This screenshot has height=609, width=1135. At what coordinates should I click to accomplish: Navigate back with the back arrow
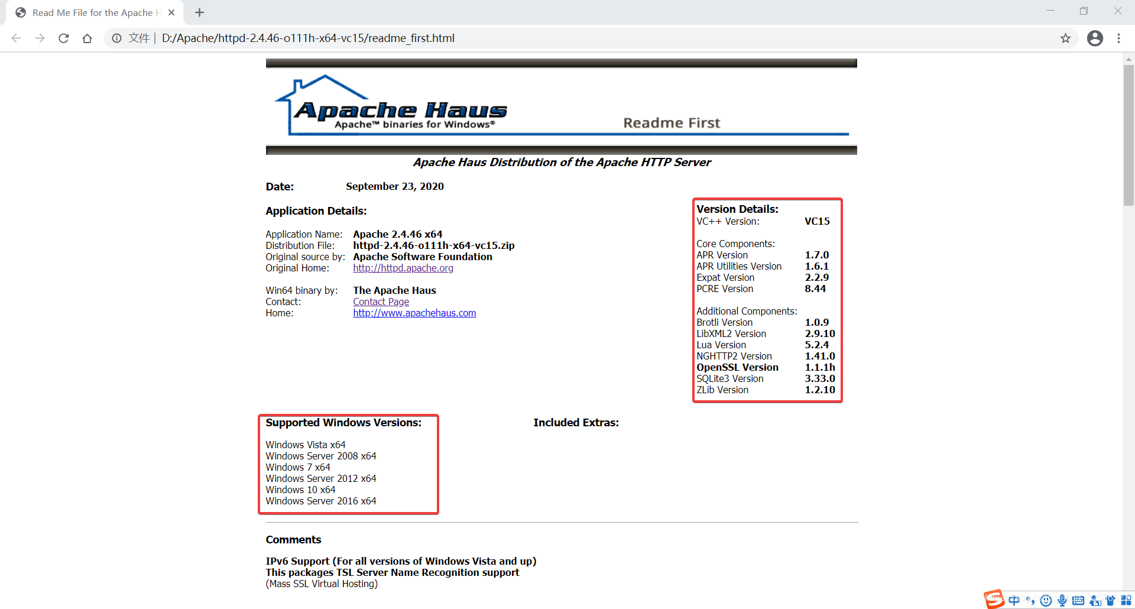[16, 38]
